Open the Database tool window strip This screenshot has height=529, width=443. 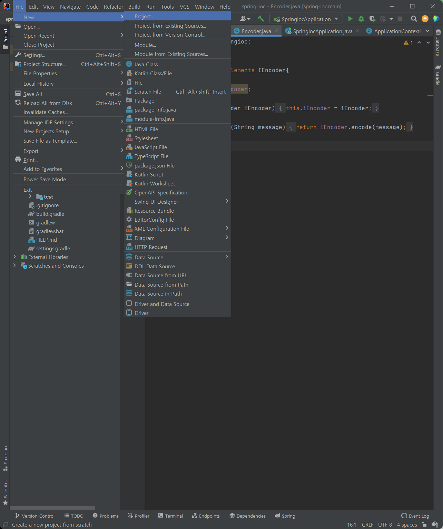(438, 43)
